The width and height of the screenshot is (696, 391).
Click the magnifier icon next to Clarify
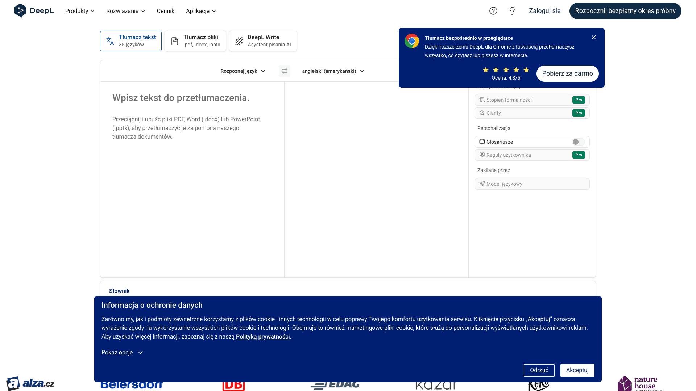(x=482, y=113)
